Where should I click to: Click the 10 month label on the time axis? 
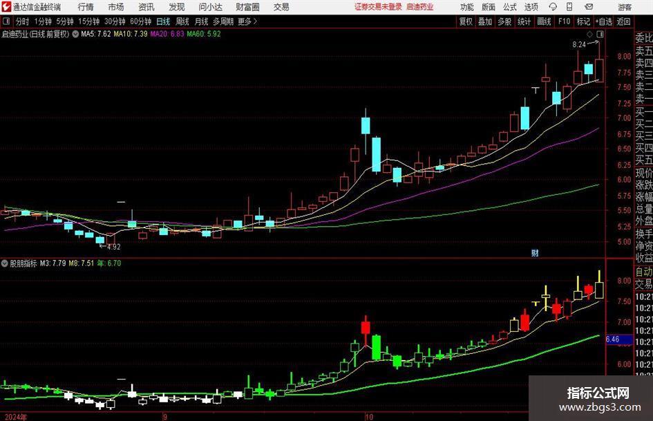coord(368,417)
